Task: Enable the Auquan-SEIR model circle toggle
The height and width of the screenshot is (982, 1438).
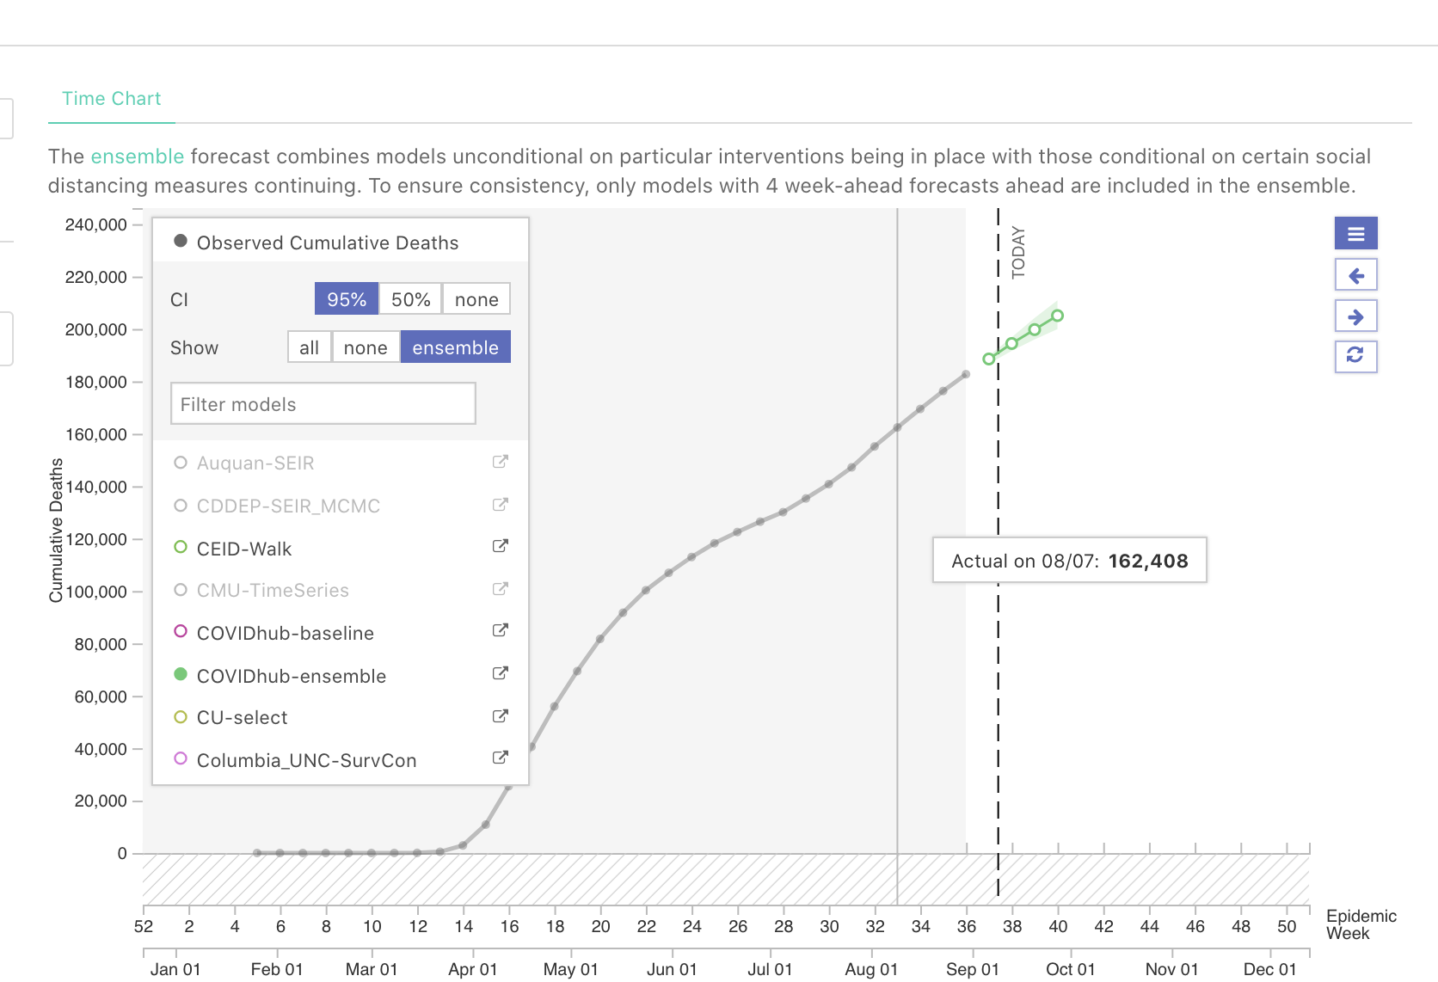Action: point(180,462)
